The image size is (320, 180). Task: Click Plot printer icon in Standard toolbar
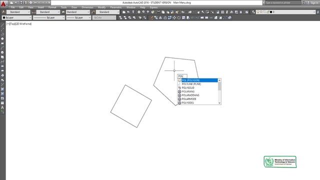click(x=139, y=12)
